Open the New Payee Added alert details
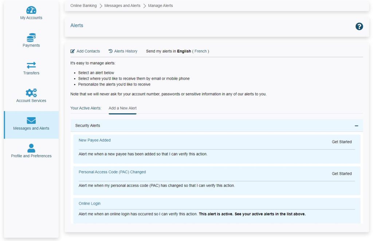The height and width of the screenshot is (241, 373). (x=94, y=140)
